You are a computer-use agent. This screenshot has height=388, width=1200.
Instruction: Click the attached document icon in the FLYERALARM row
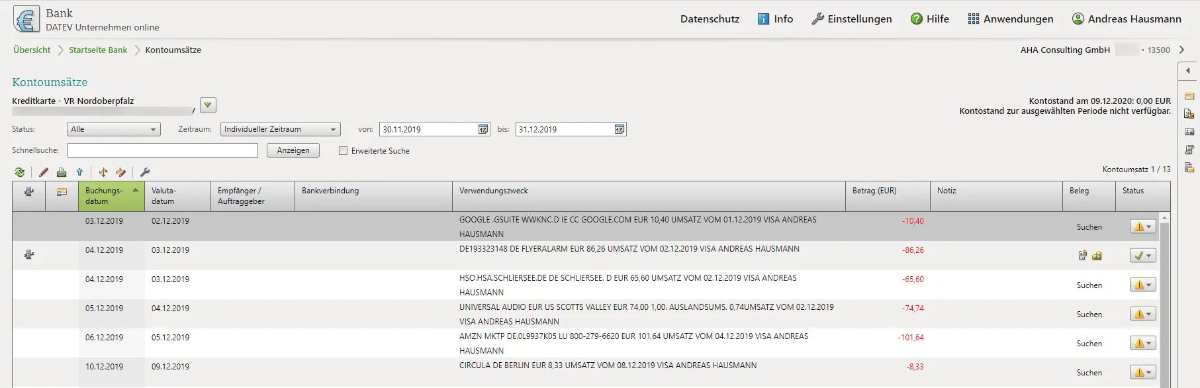1083,256
